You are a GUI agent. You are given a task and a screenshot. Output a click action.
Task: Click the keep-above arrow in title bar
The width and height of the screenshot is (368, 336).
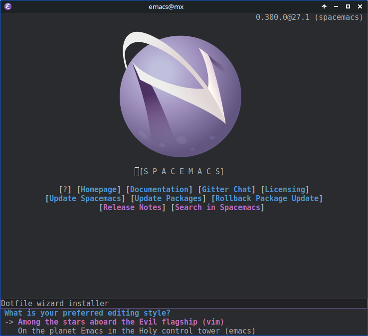[324, 6]
